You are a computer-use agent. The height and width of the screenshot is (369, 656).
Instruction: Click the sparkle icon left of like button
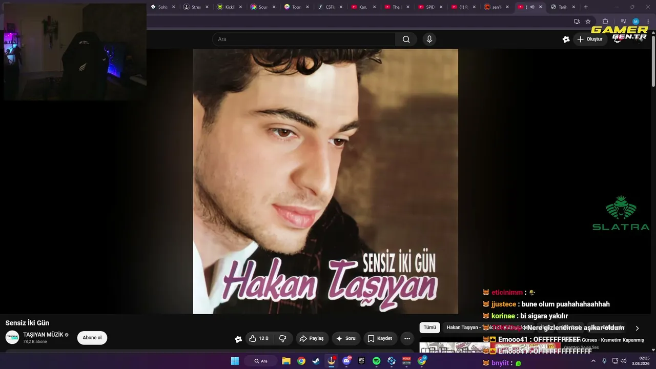click(x=238, y=339)
